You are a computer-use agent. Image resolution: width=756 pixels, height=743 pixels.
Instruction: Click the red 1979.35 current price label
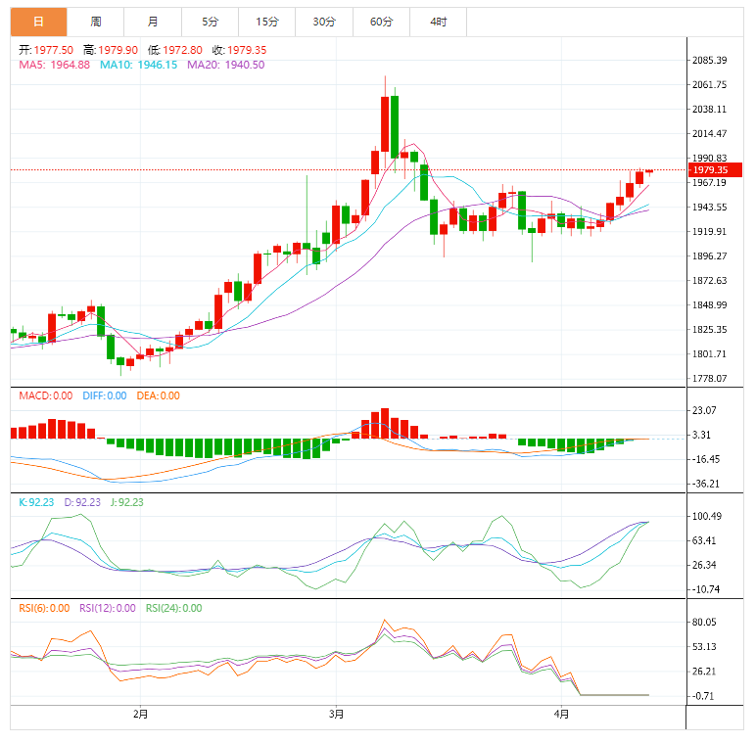715,170
